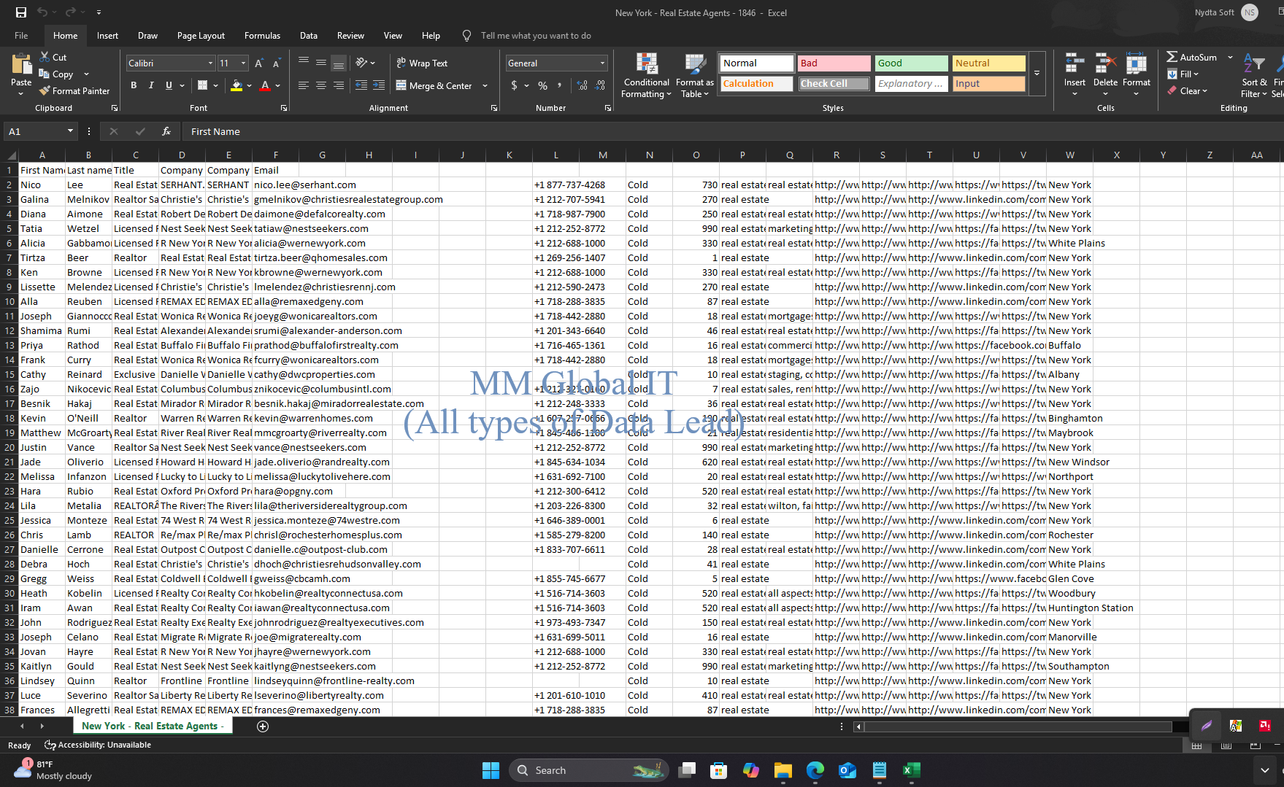Viewport: 1284px width, 787px height.
Task: Click the Insert Function fx icon
Action: click(x=166, y=131)
